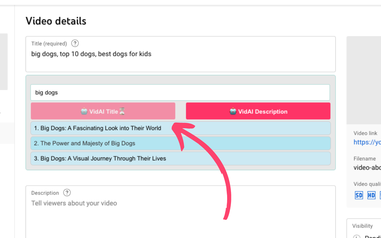381x238 pixels.
Task: Click the help icon next to Description
Action: point(67,193)
